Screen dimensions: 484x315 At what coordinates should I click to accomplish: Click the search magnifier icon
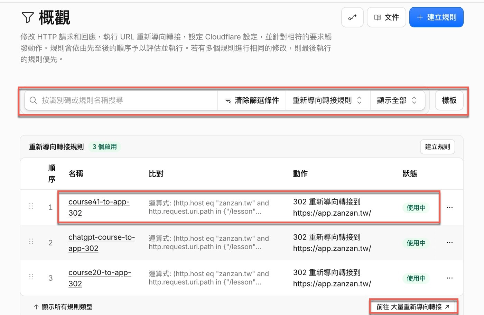point(33,100)
